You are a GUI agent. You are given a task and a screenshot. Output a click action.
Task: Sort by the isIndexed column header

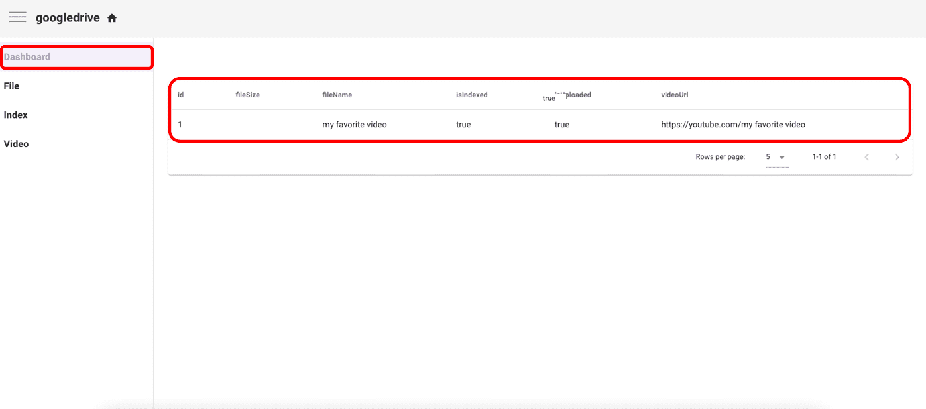point(471,95)
